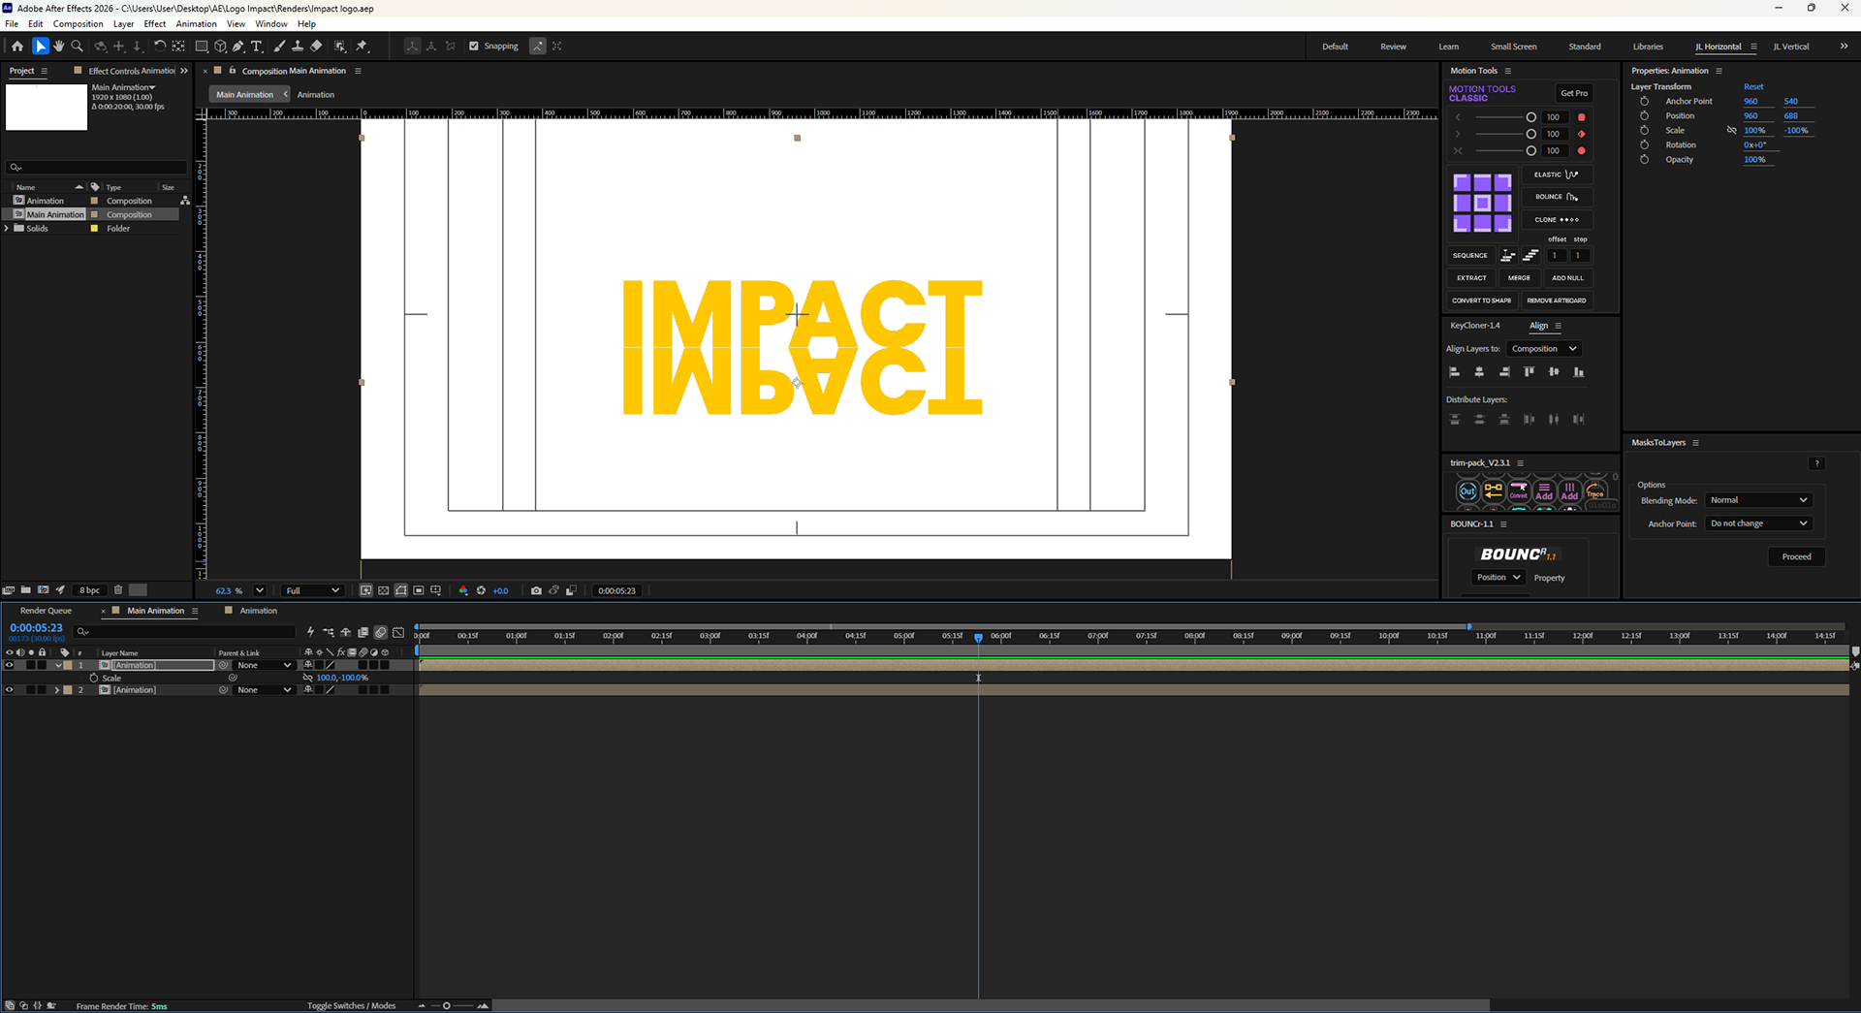Image resolution: width=1861 pixels, height=1013 pixels.
Task: Select the Clone Stamp tool
Action: (298, 47)
